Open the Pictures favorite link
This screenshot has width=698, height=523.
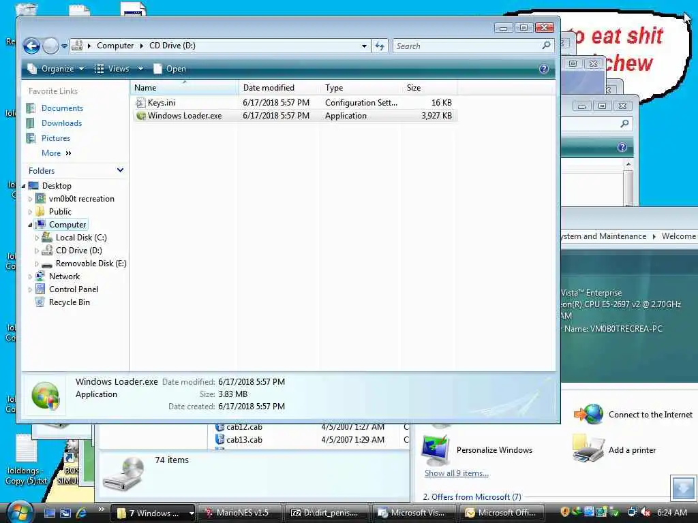[x=56, y=138]
